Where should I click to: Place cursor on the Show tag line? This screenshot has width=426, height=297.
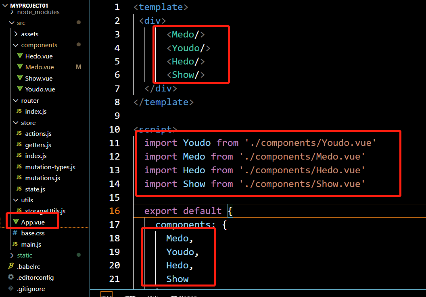tap(186, 75)
